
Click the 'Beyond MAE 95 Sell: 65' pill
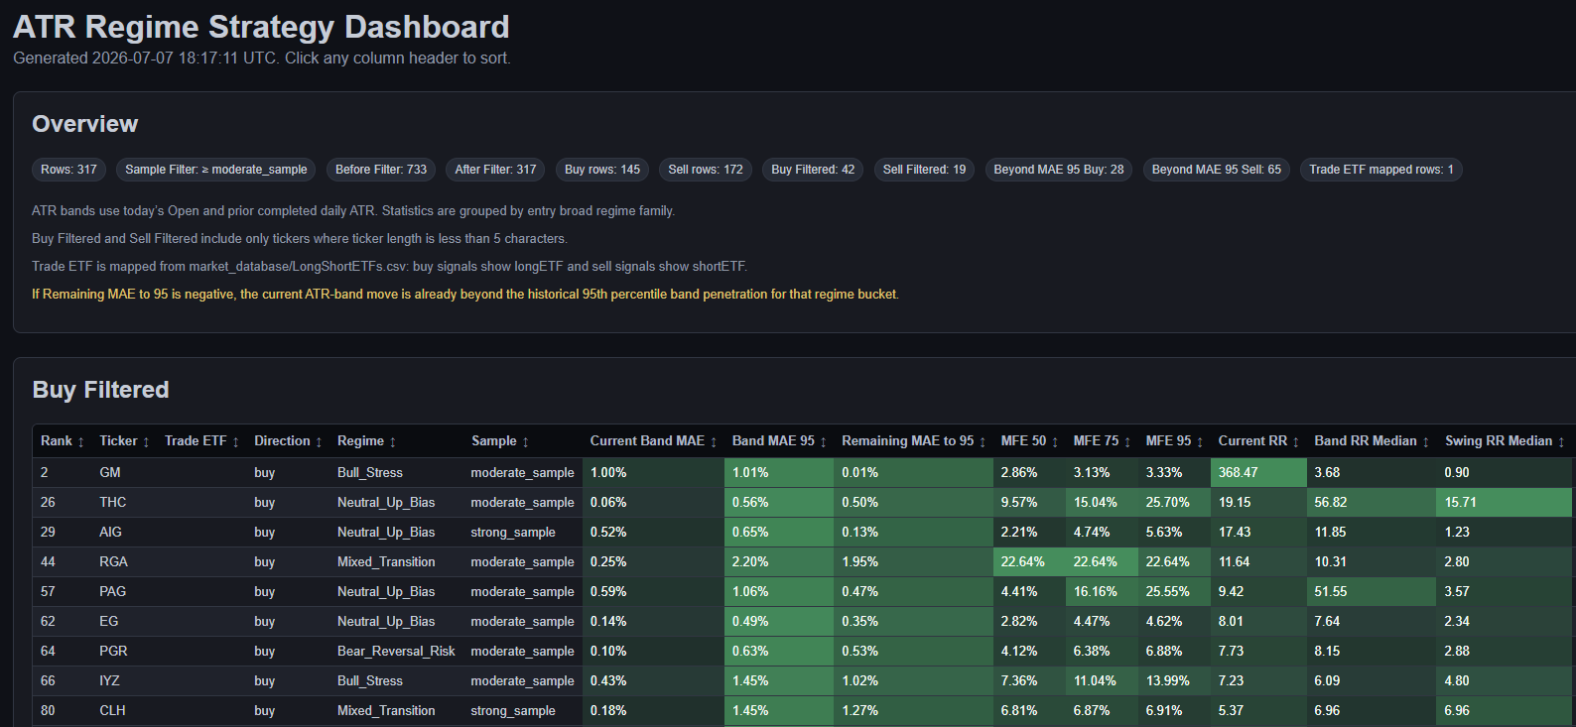pos(1217,170)
